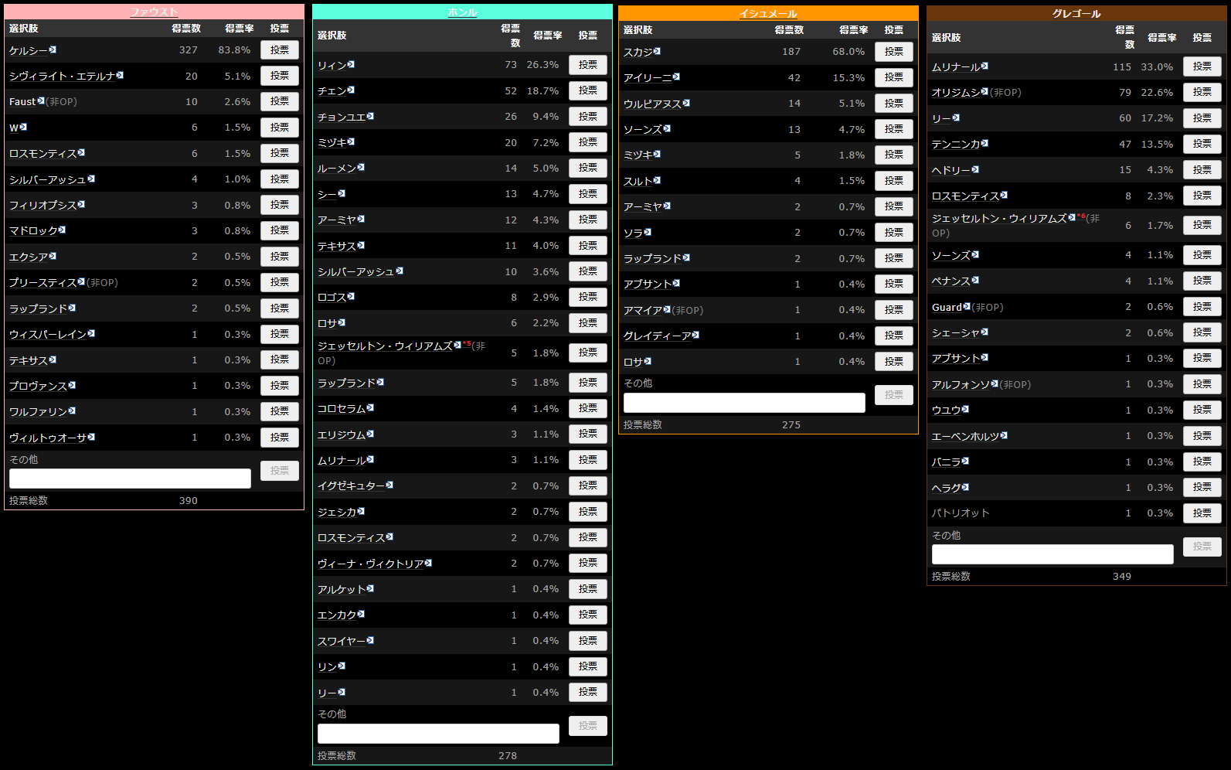
Task: Click the 投票 button in the アルケット row
Action: click(x=588, y=589)
